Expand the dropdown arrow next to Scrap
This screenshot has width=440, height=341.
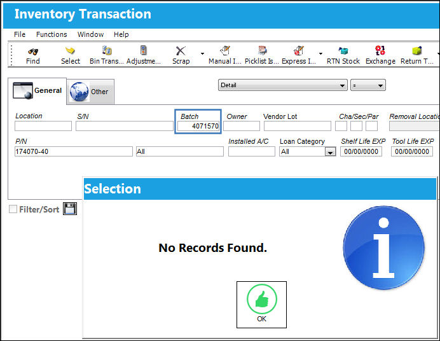[202, 53]
